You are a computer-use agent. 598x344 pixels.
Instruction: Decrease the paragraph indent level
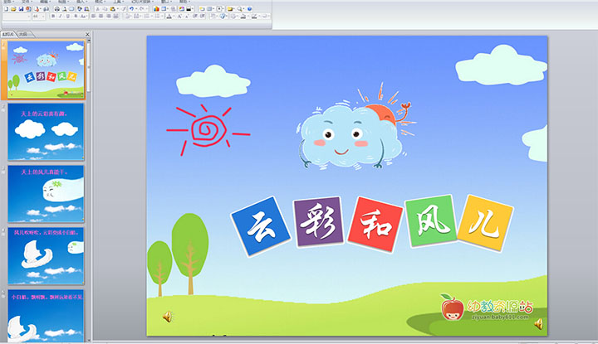[x=195, y=17]
